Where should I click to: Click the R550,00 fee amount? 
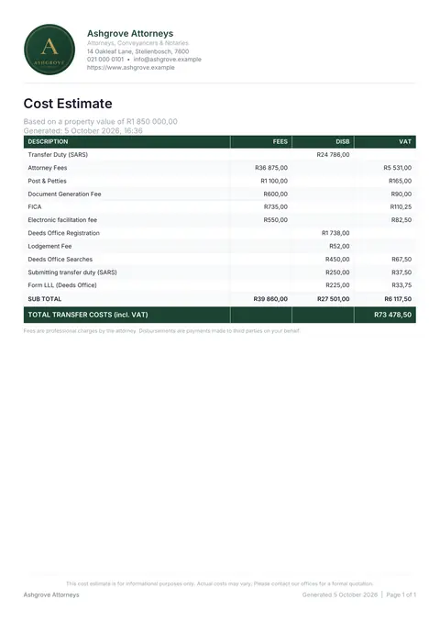[x=276, y=220]
